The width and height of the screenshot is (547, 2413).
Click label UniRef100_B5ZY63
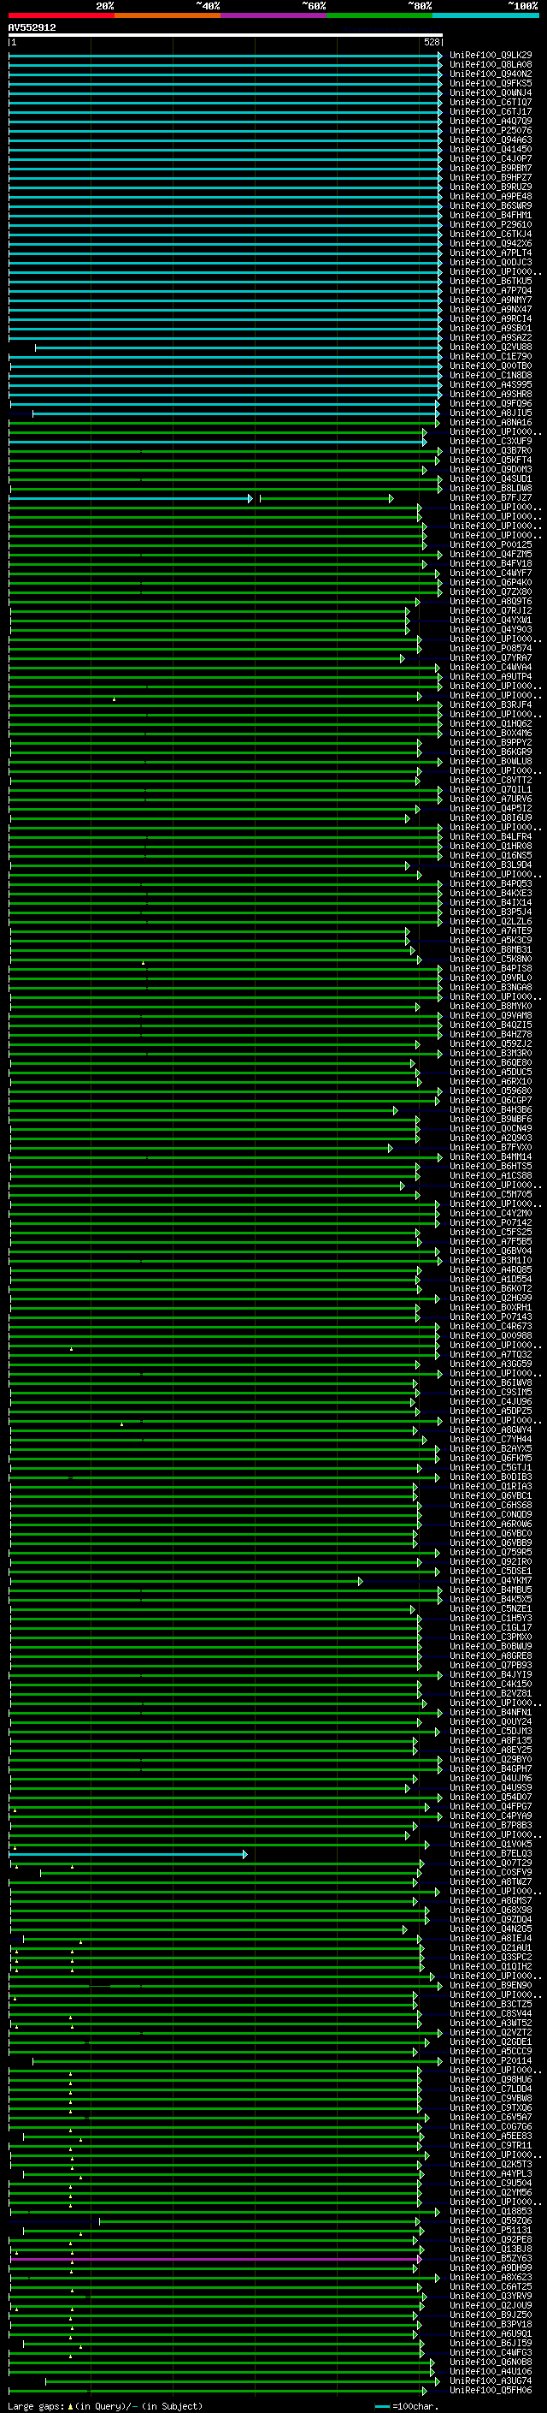491,2258
